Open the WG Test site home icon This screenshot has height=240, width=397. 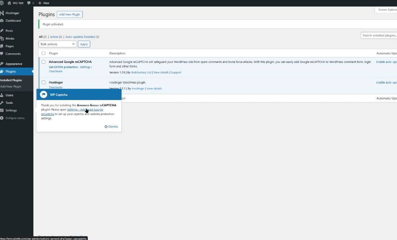coord(9,3)
